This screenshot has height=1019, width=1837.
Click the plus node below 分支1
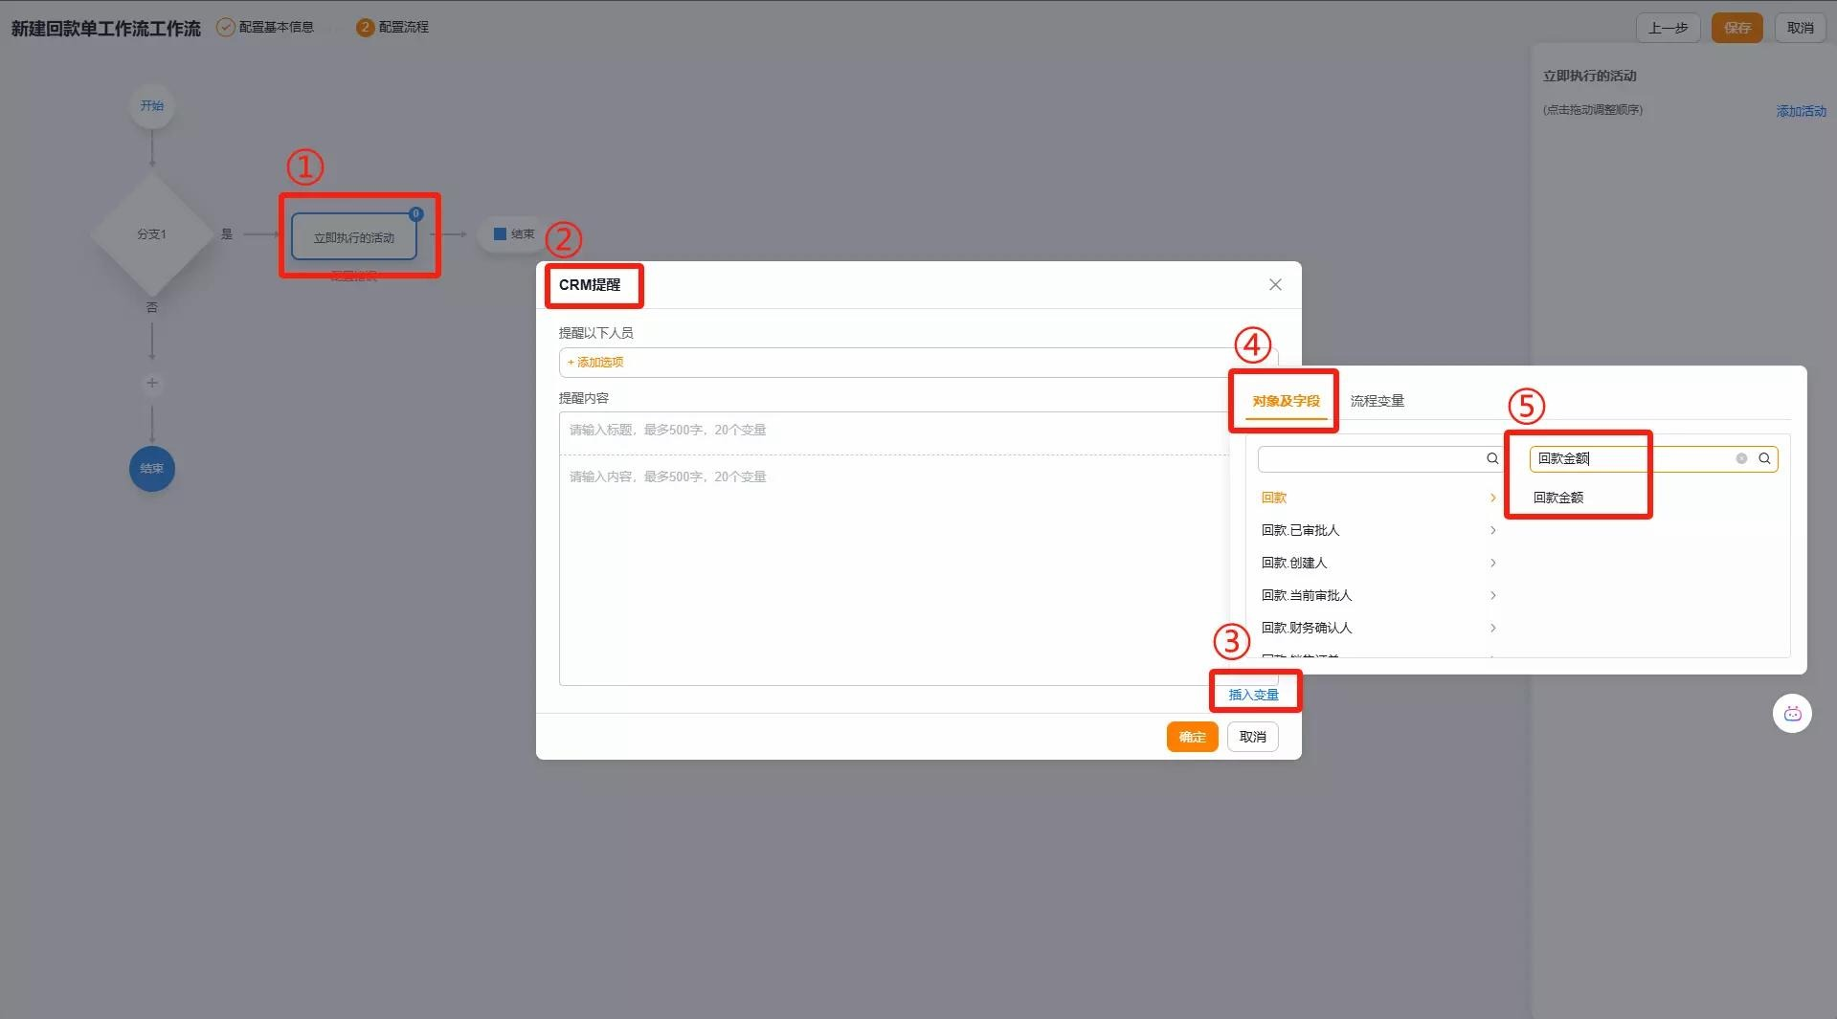coord(151,384)
